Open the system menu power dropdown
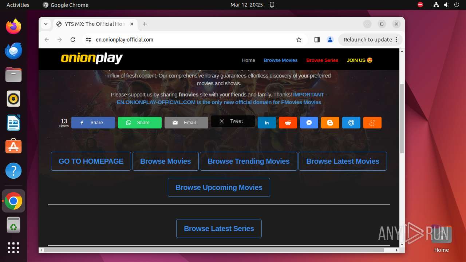This screenshot has height=262, width=466. (457, 5)
